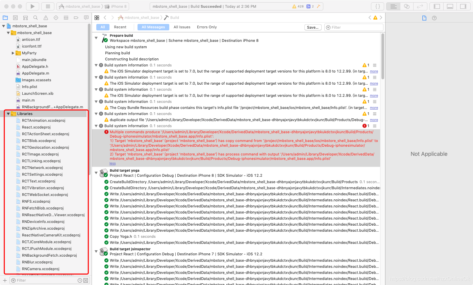The width and height of the screenshot is (473, 285).
Task: Open the Report navigator speech bubble icon
Action: click(x=86, y=17)
